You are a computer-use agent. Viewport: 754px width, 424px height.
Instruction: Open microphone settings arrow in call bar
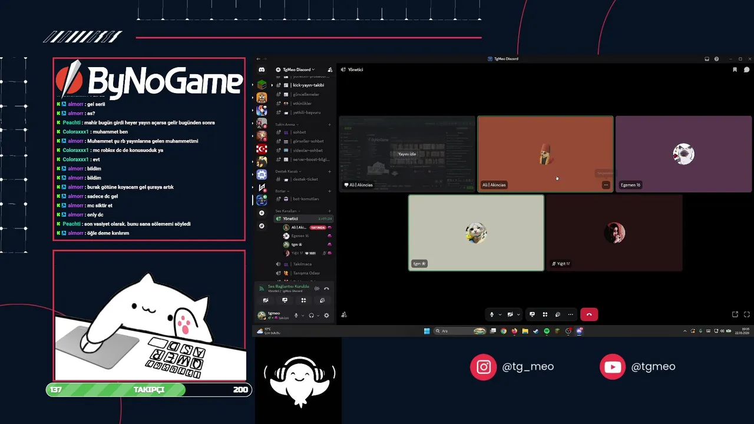pyautogui.click(x=500, y=314)
